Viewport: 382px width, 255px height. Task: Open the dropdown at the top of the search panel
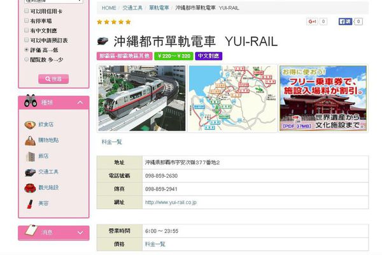(54, 1)
